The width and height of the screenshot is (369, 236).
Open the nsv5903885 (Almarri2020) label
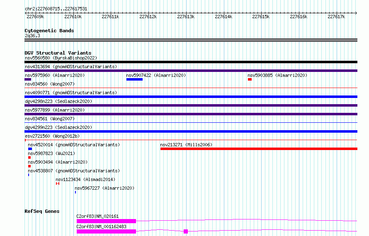277,75
